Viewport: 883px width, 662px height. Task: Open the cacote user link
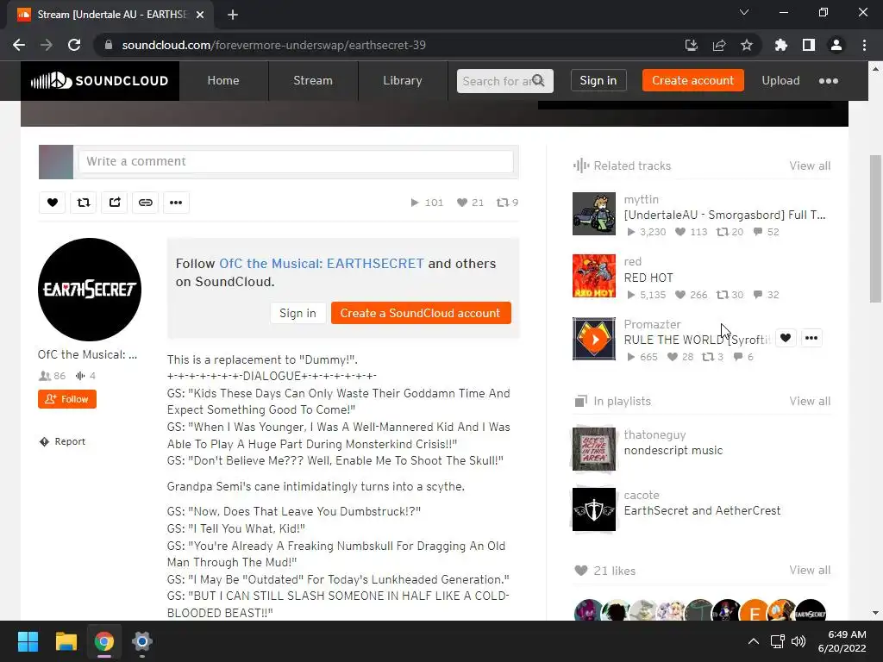point(642,495)
